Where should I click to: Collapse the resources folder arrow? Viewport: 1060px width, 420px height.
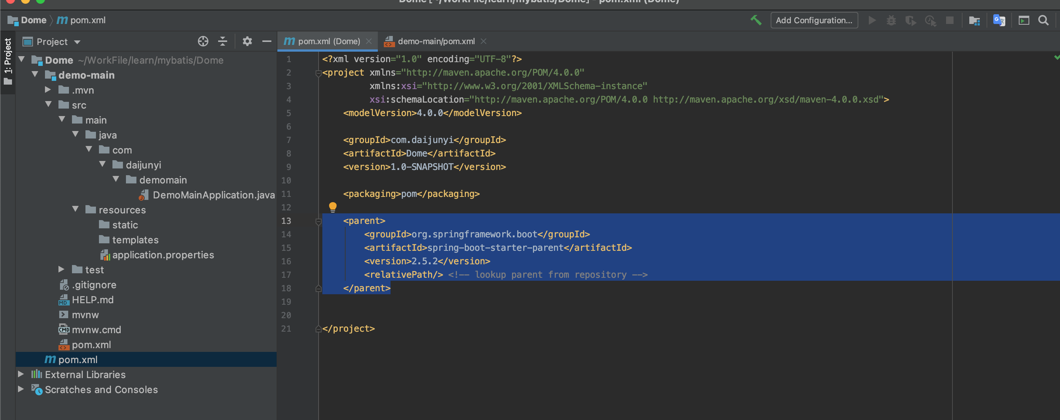76,209
